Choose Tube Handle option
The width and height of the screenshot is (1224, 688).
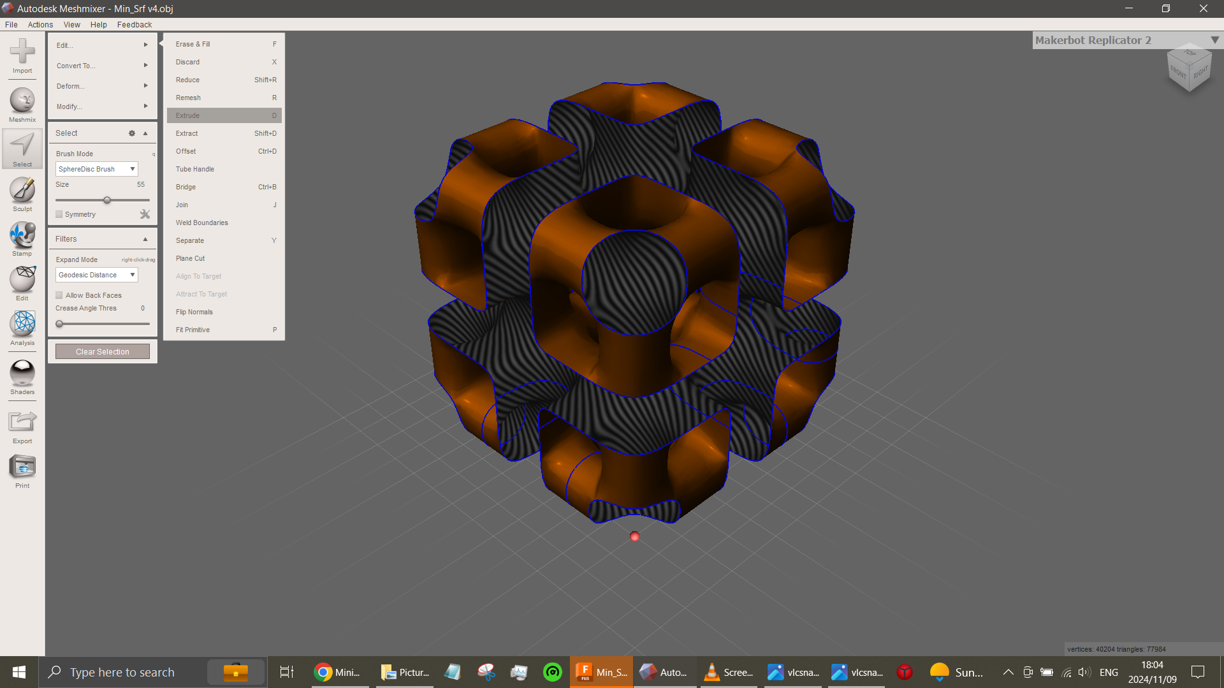pyautogui.click(x=224, y=169)
